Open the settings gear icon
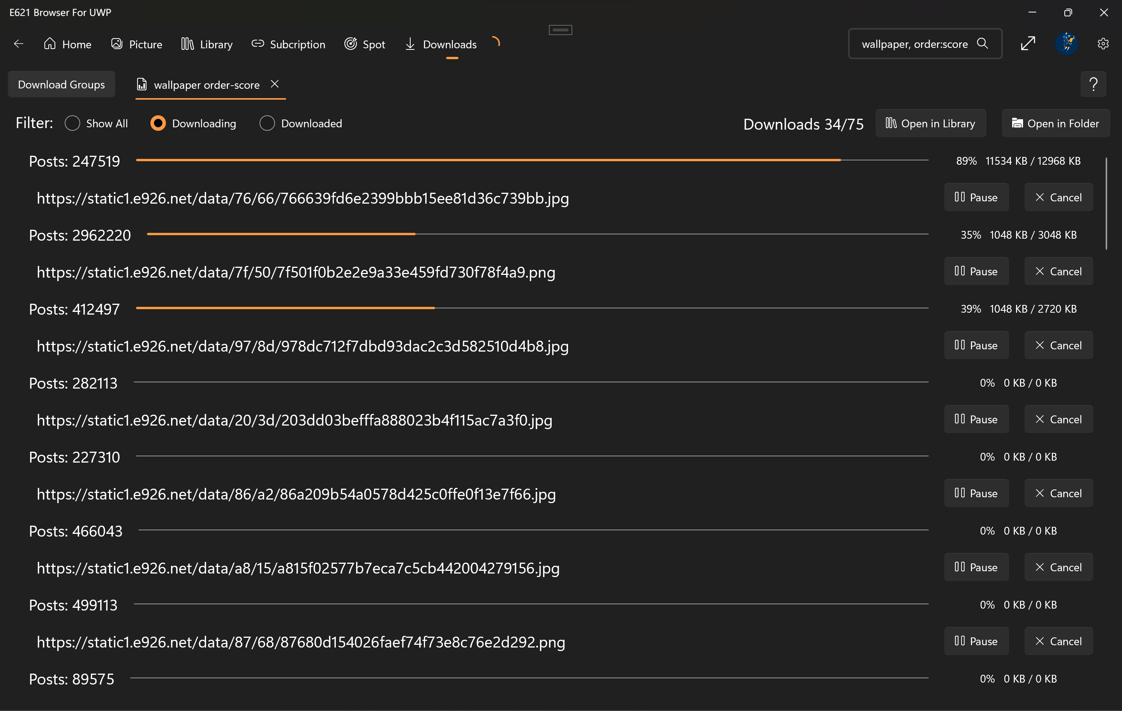 click(1103, 44)
